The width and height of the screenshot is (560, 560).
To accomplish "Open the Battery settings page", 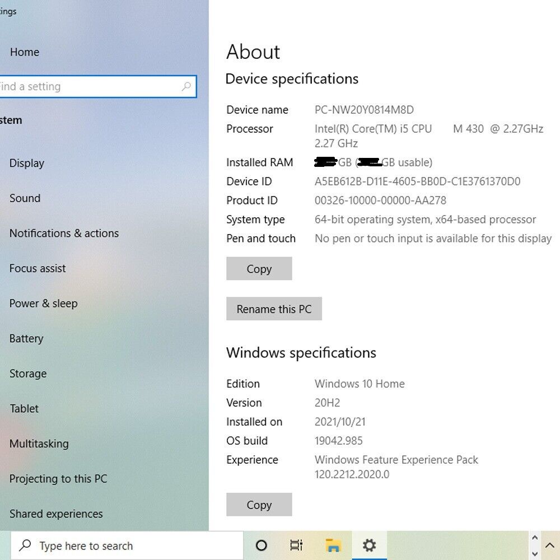I will (26, 339).
